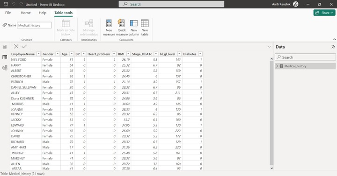
Task: Click the Data pane Search field
Action: tap(305, 57)
